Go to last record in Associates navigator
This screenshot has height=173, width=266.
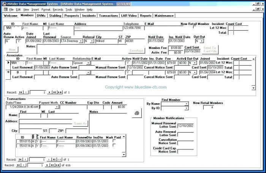pos(54,92)
